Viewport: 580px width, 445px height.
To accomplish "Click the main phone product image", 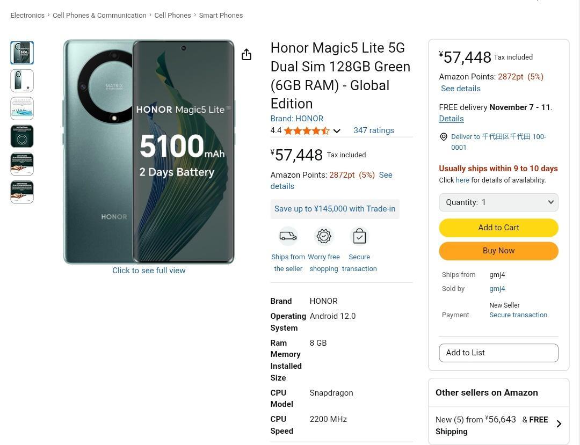I will point(149,152).
